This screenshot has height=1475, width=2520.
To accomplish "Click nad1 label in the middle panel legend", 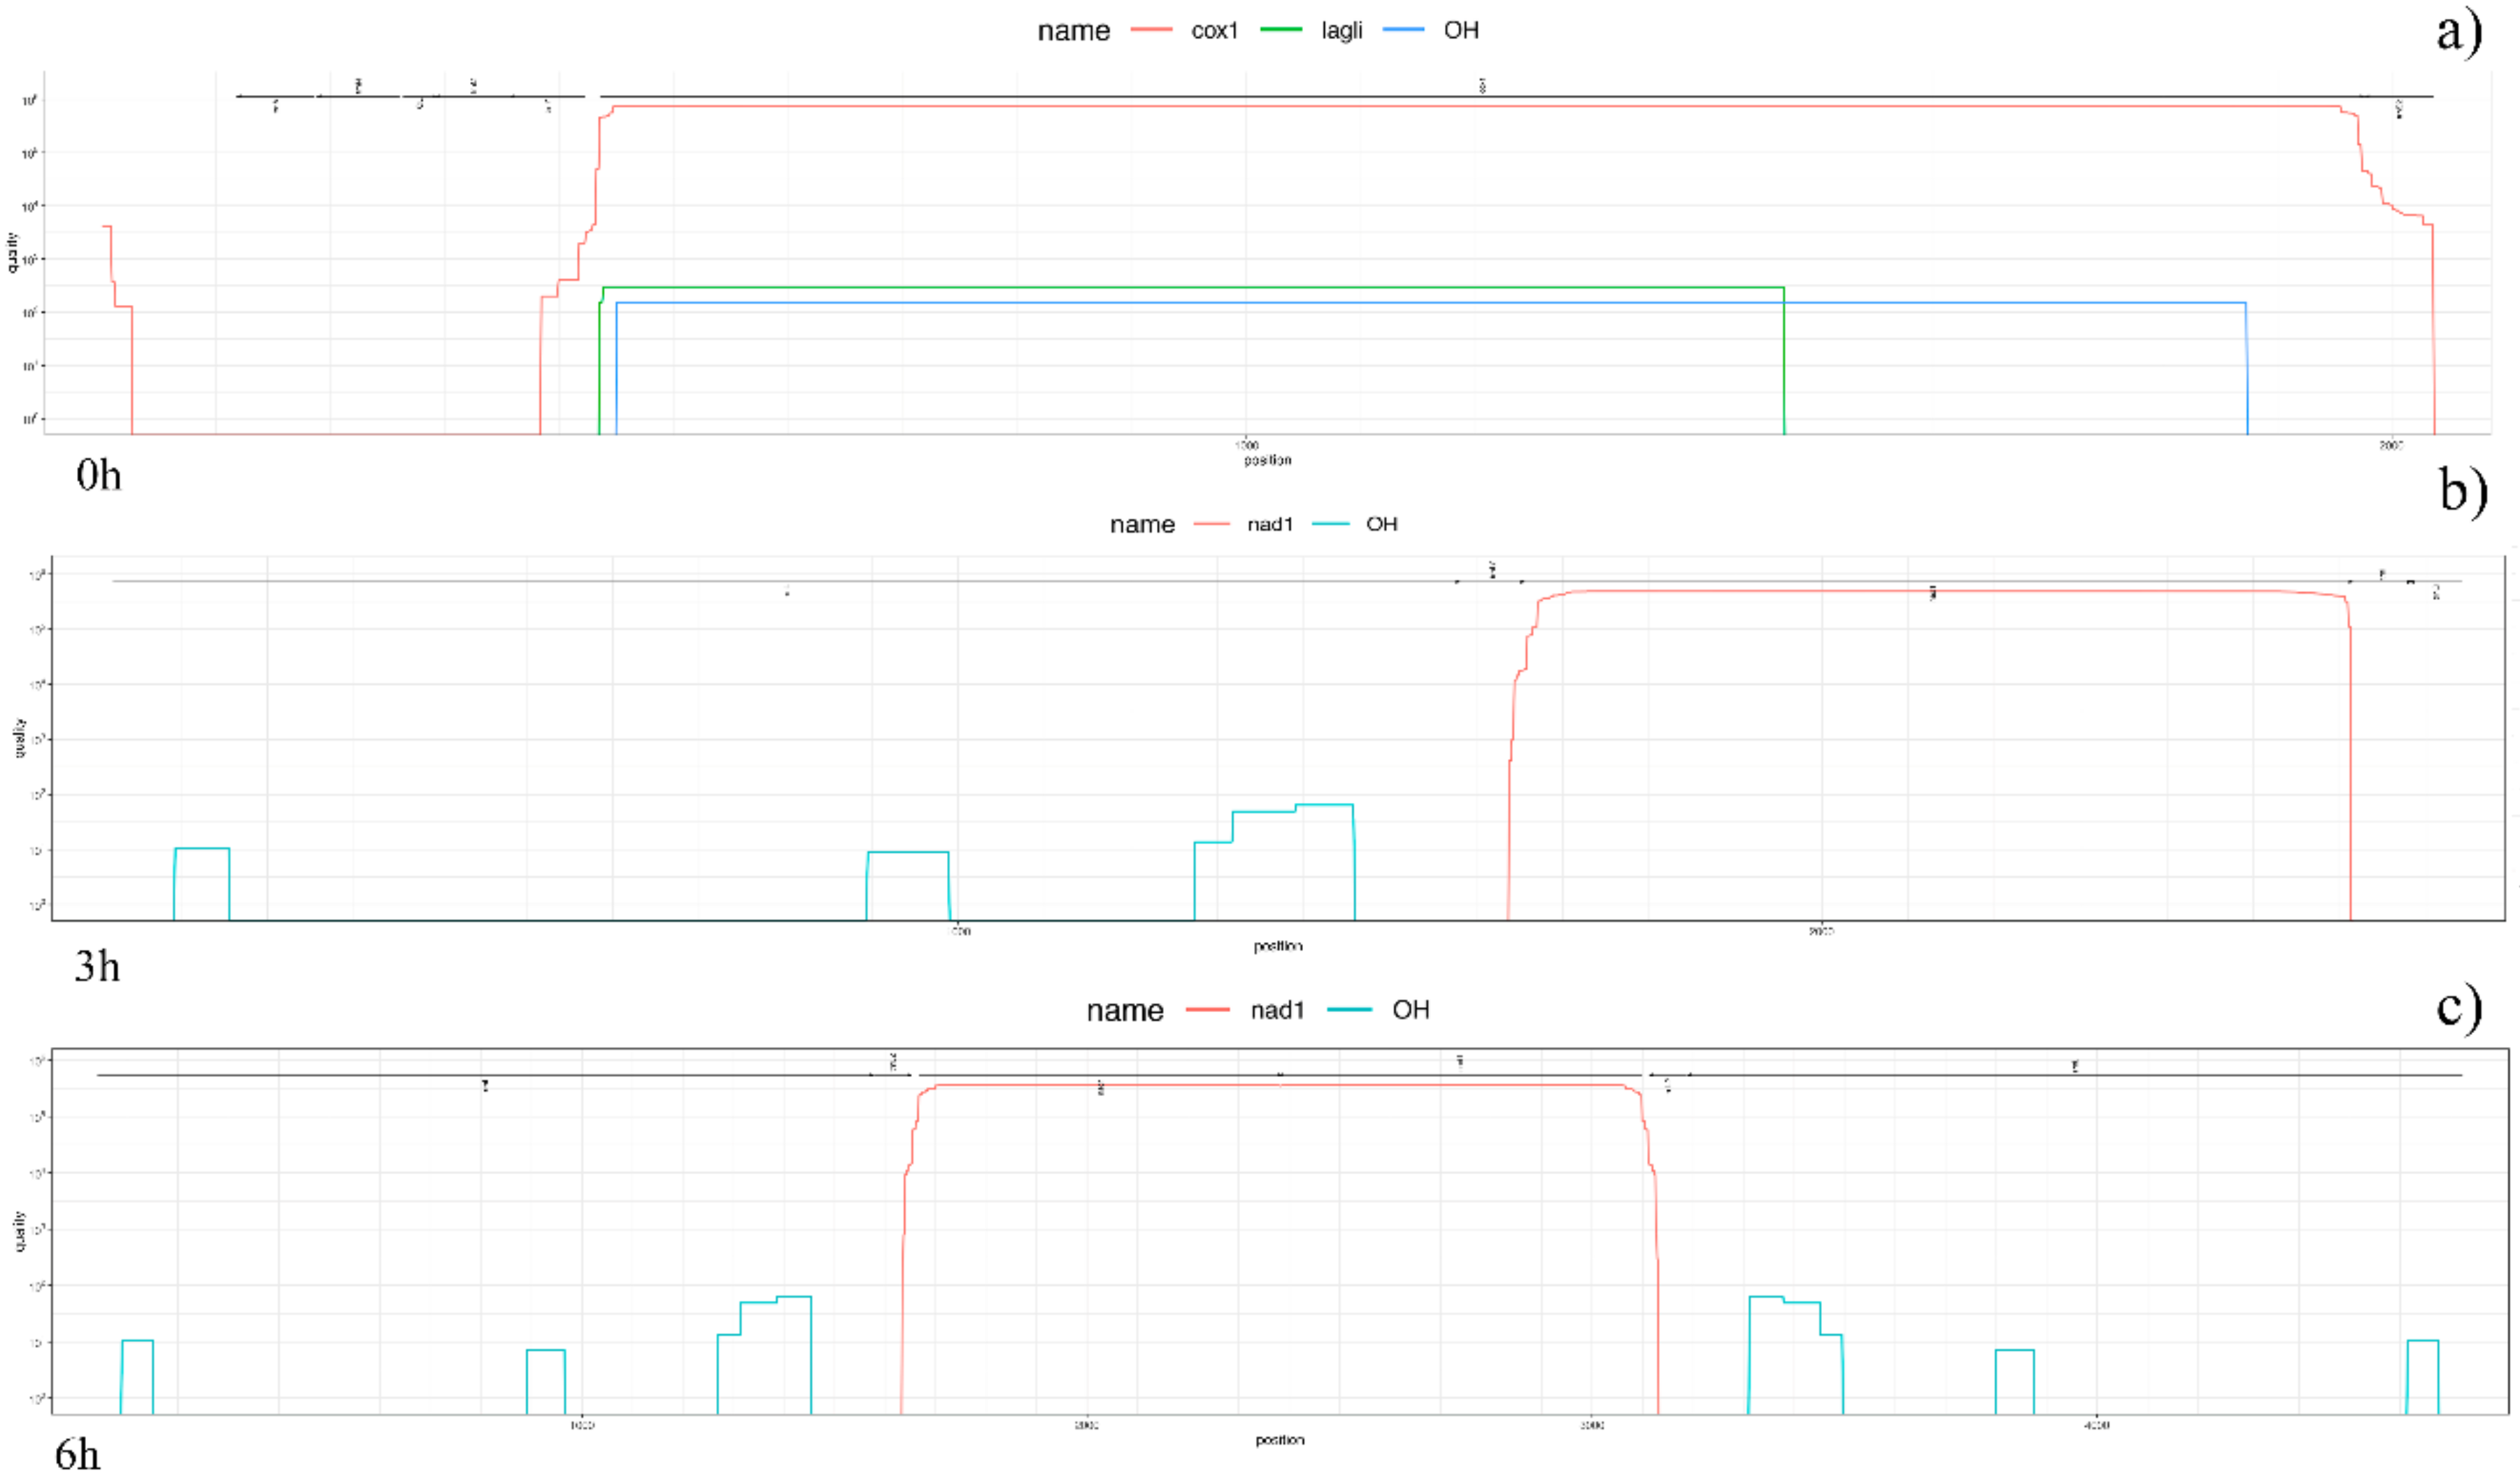I will tap(1269, 525).
